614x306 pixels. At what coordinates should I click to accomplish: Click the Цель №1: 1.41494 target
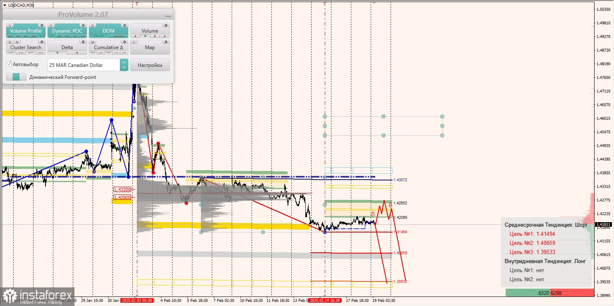tap(532, 234)
